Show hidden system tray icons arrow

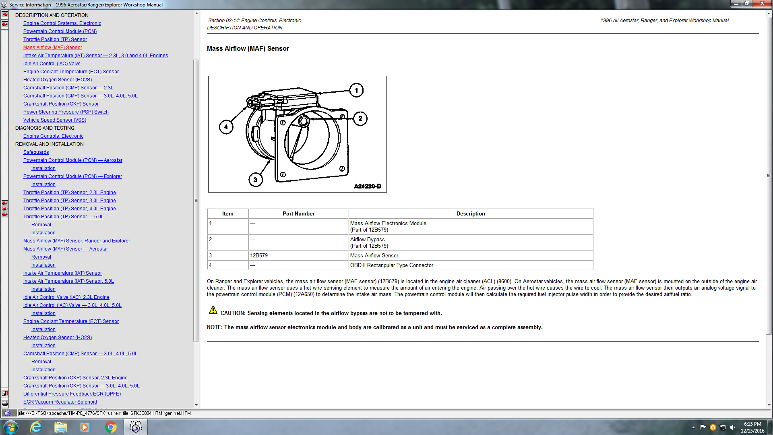click(x=693, y=427)
